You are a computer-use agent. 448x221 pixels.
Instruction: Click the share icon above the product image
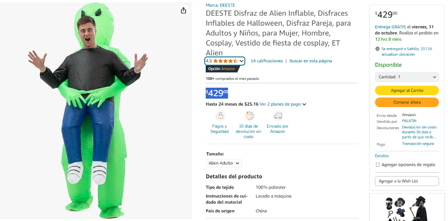click(x=183, y=11)
